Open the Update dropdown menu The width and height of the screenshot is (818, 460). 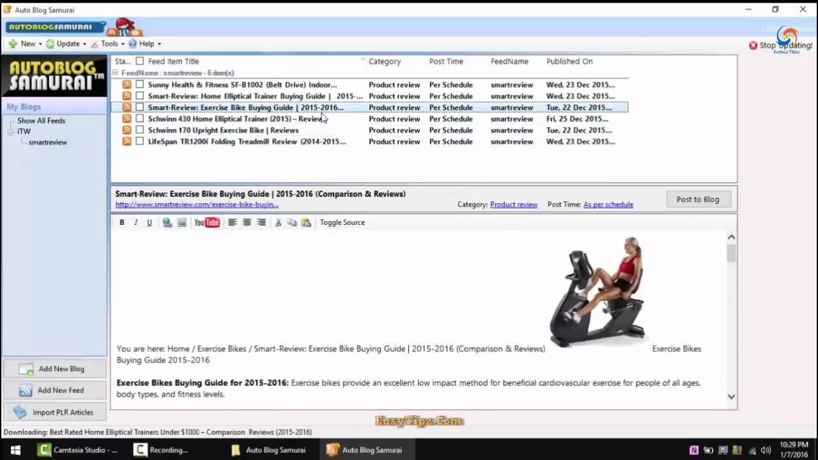click(x=66, y=44)
